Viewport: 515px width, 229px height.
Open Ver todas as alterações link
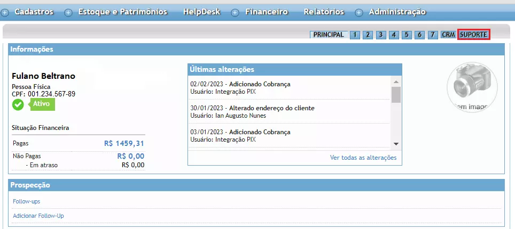363,158
